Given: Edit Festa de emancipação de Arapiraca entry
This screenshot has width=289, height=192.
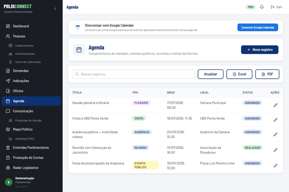Looking at the screenshot, I should coord(275,166).
